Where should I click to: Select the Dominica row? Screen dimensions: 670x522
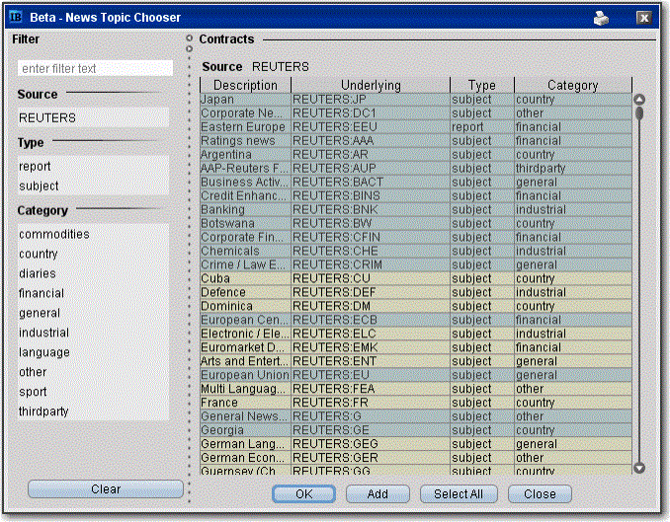[416, 306]
